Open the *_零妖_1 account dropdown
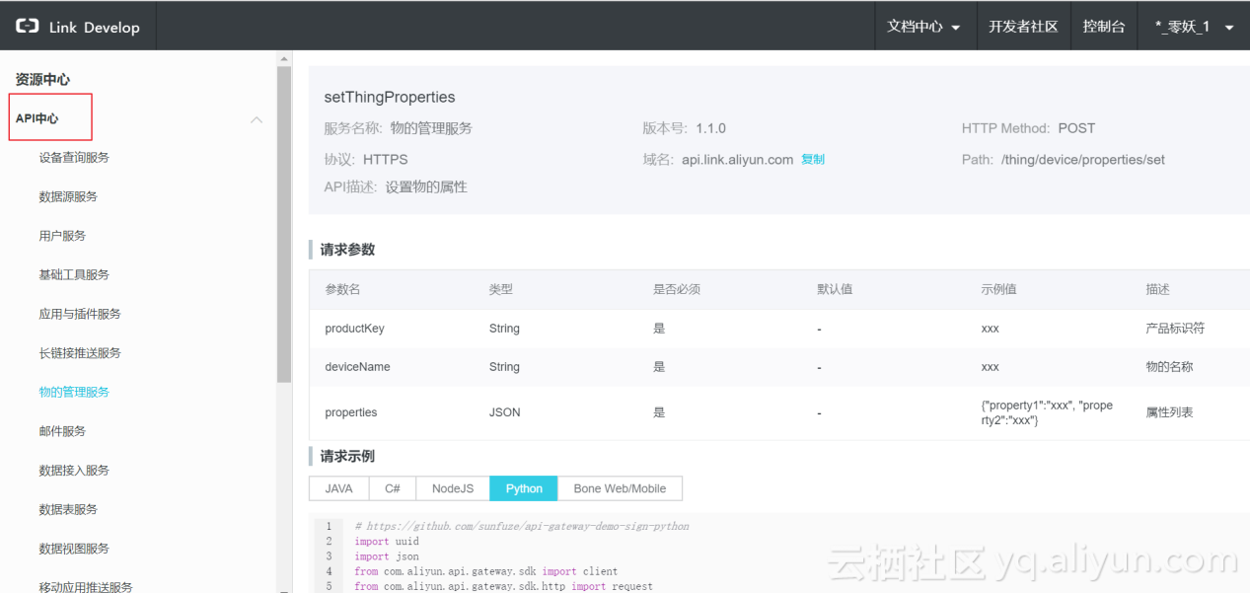The height and width of the screenshot is (593, 1250). [1194, 27]
